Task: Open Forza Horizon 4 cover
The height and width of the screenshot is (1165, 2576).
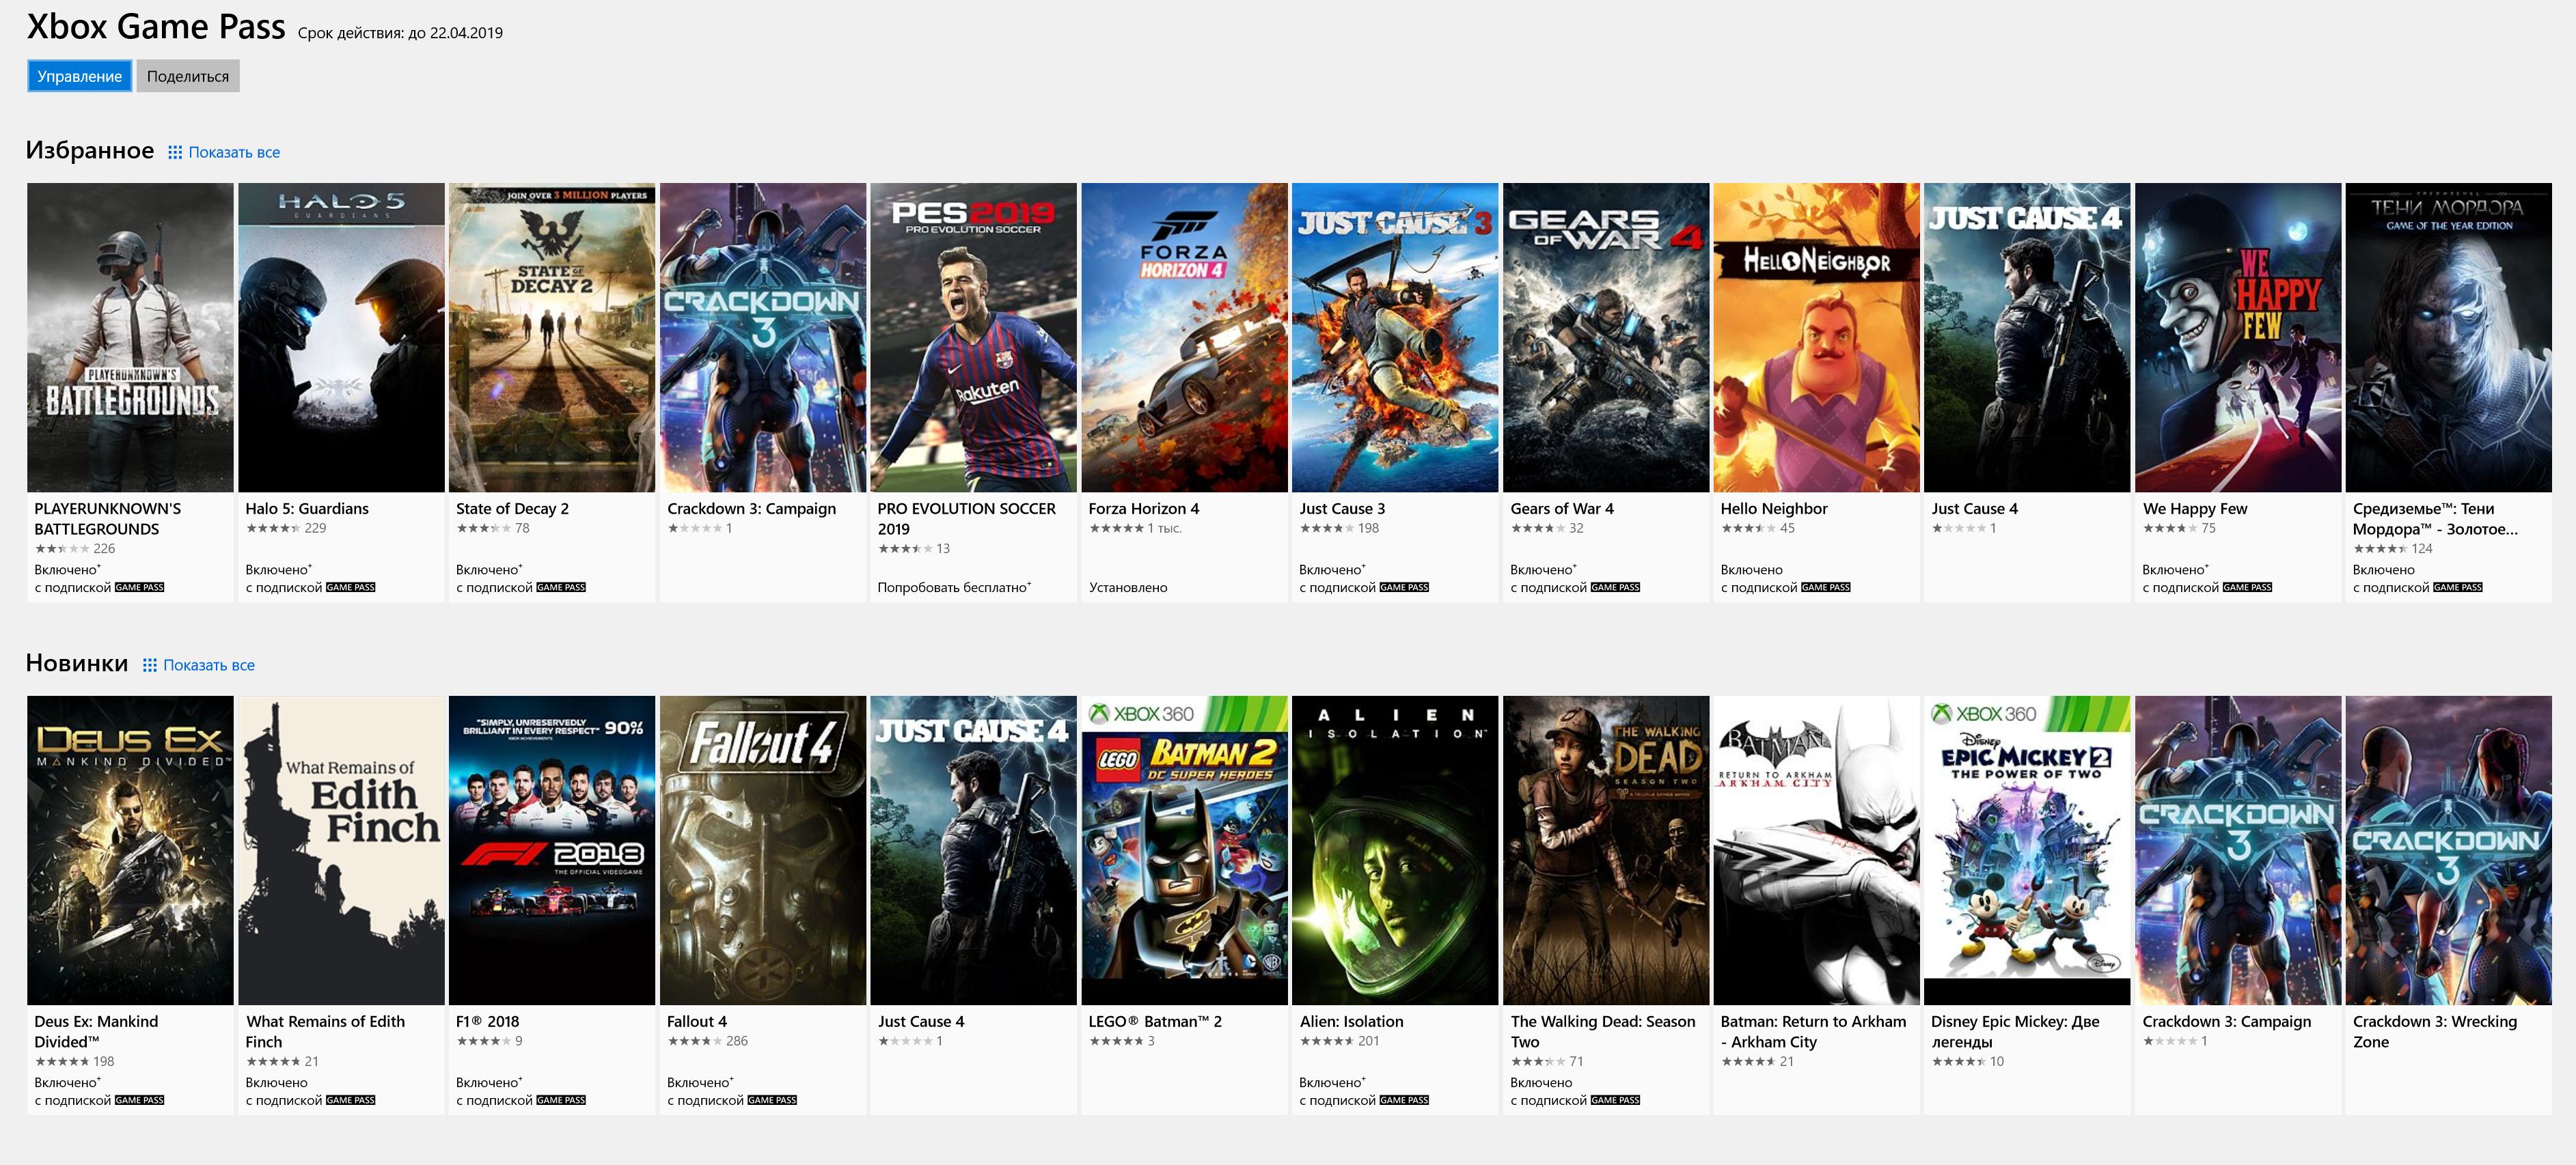Action: [x=1184, y=337]
